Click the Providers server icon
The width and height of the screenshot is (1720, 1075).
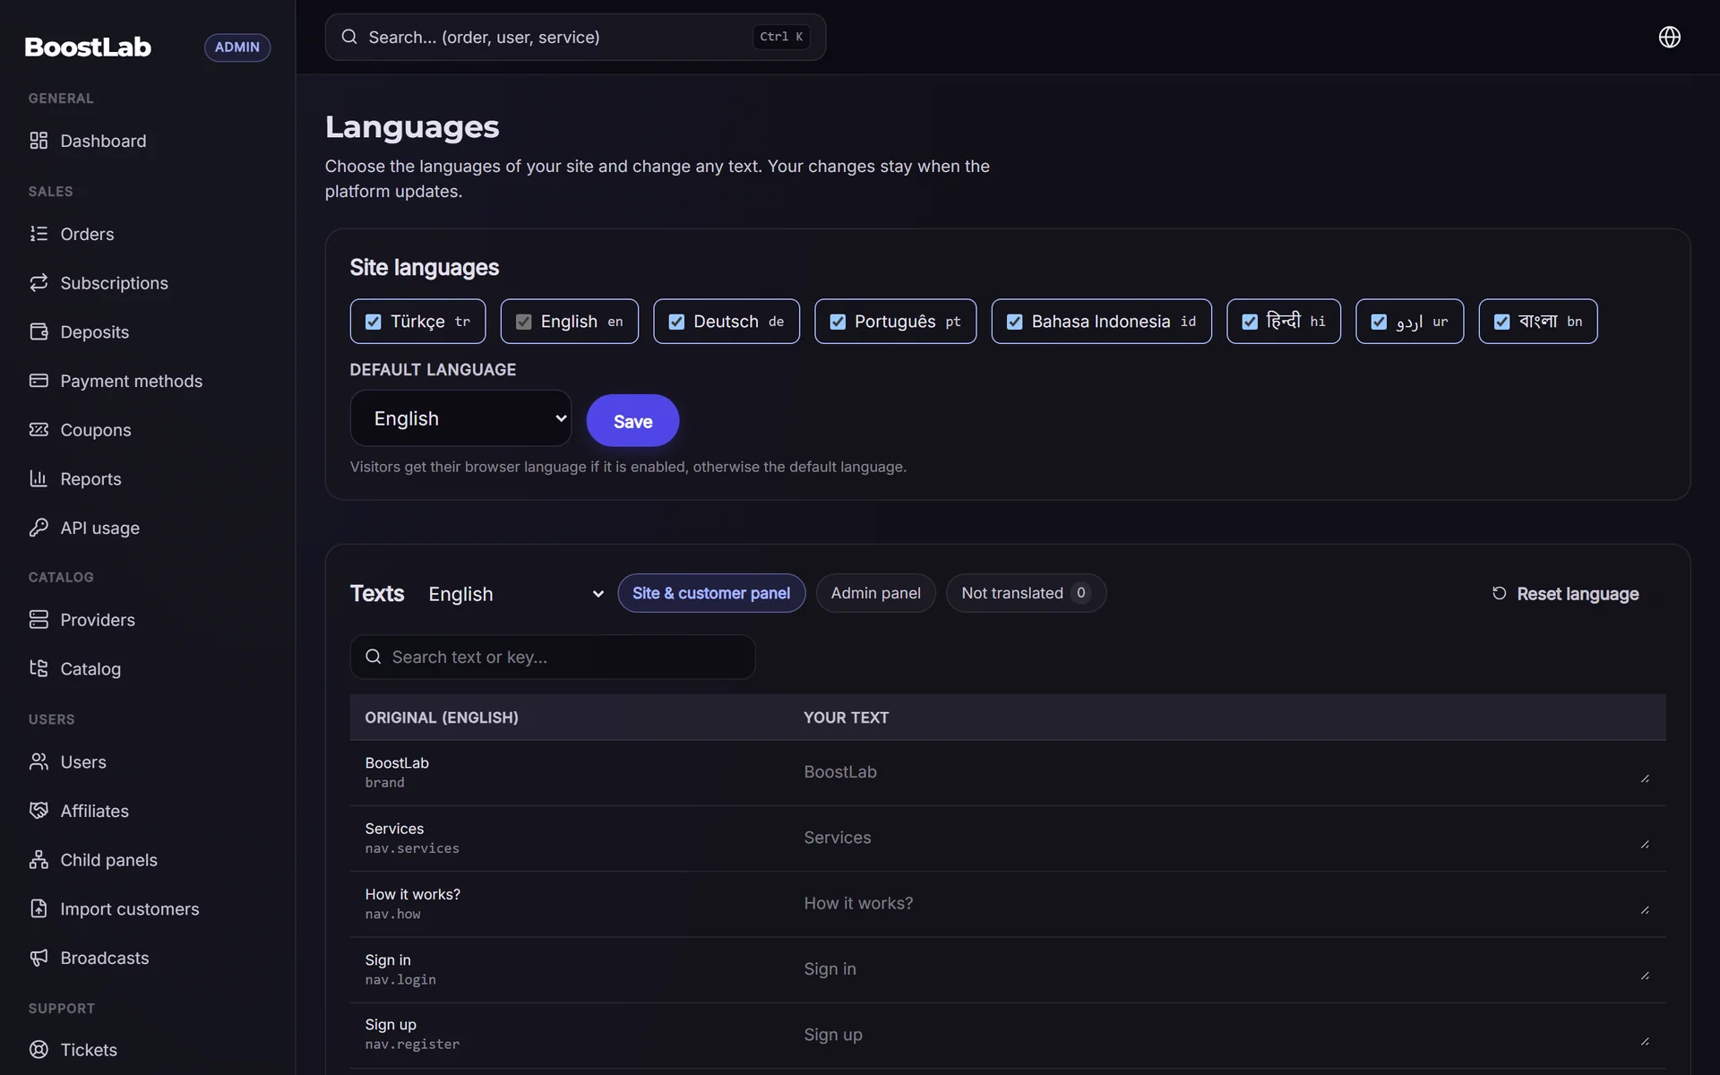[x=39, y=620]
